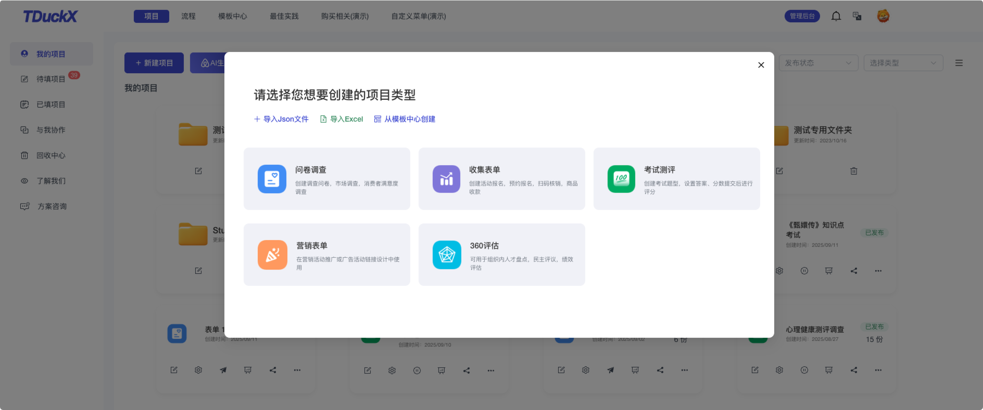Click the 导入Excel import link
Screen dimensions: 983x410
[342, 119]
